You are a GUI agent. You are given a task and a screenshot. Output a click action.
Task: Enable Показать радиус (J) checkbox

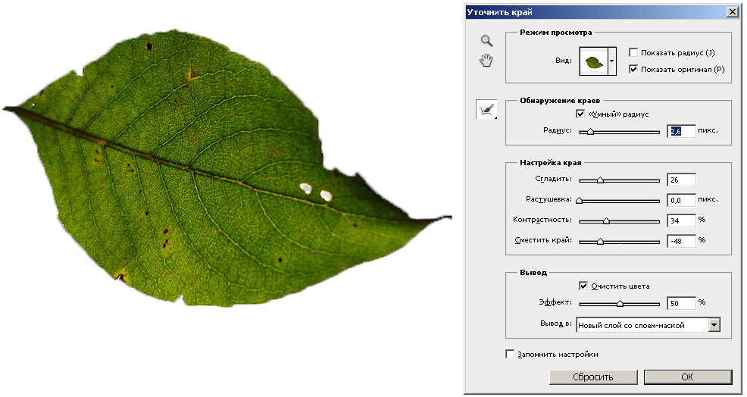coord(633,52)
